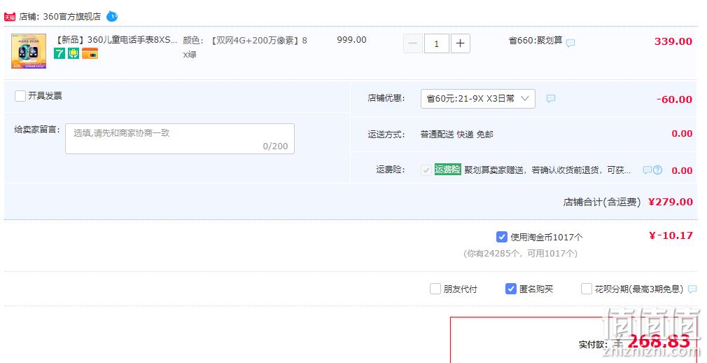Click 普通配送 快递 免邮 shipping text

tap(457, 135)
